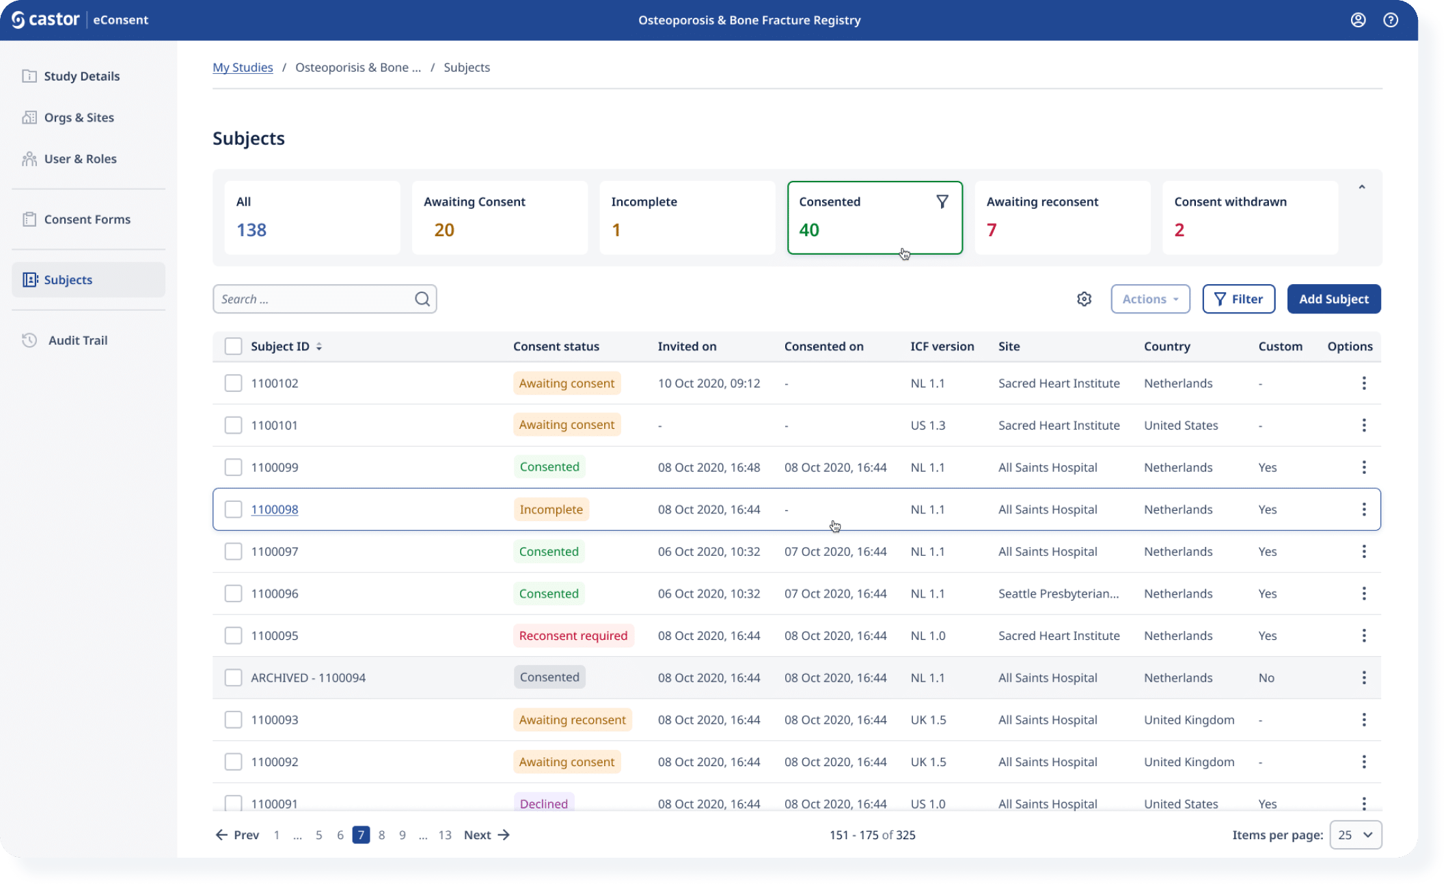The height and width of the screenshot is (885, 1446).
Task: Click the filter funnel on Consented card
Action: pos(942,201)
